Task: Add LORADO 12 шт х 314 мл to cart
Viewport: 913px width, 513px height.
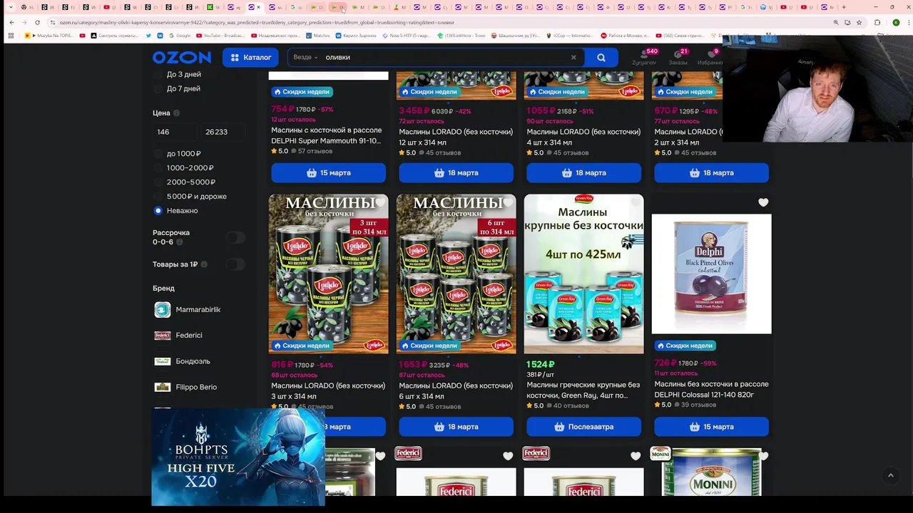Action: click(456, 172)
